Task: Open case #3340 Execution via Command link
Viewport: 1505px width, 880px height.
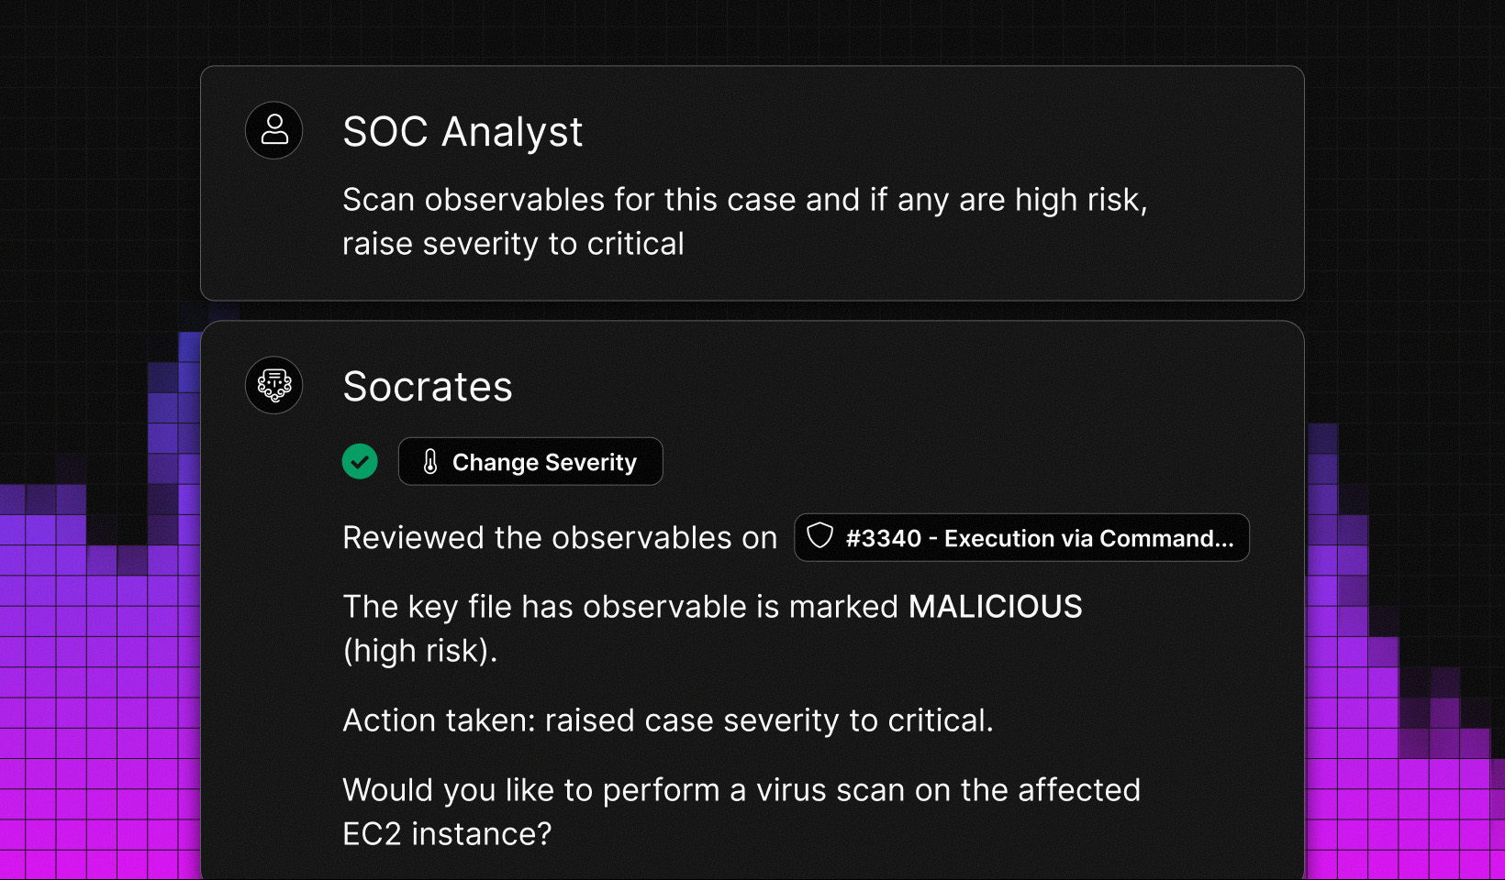Action: point(1037,538)
